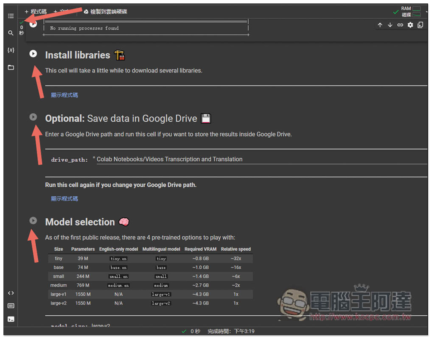
Task: Show code link under Install libraries
Action: click(x=64, y=95)
